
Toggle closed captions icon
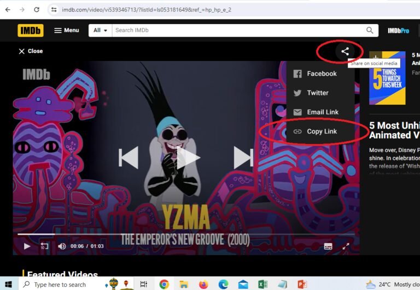pos(328,246)
